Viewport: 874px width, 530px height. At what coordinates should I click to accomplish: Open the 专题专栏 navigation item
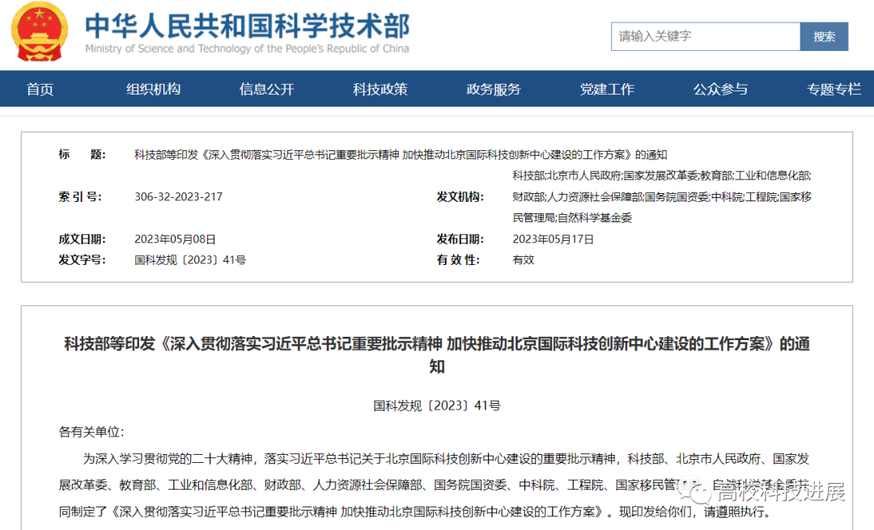coord(833,89)
